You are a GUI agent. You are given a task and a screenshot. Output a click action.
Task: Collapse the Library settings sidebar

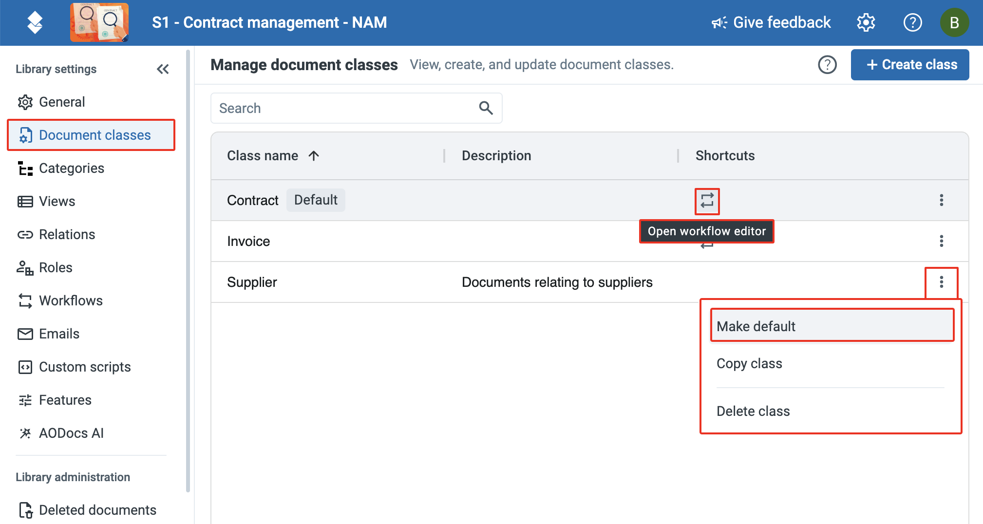pos(163,69)
